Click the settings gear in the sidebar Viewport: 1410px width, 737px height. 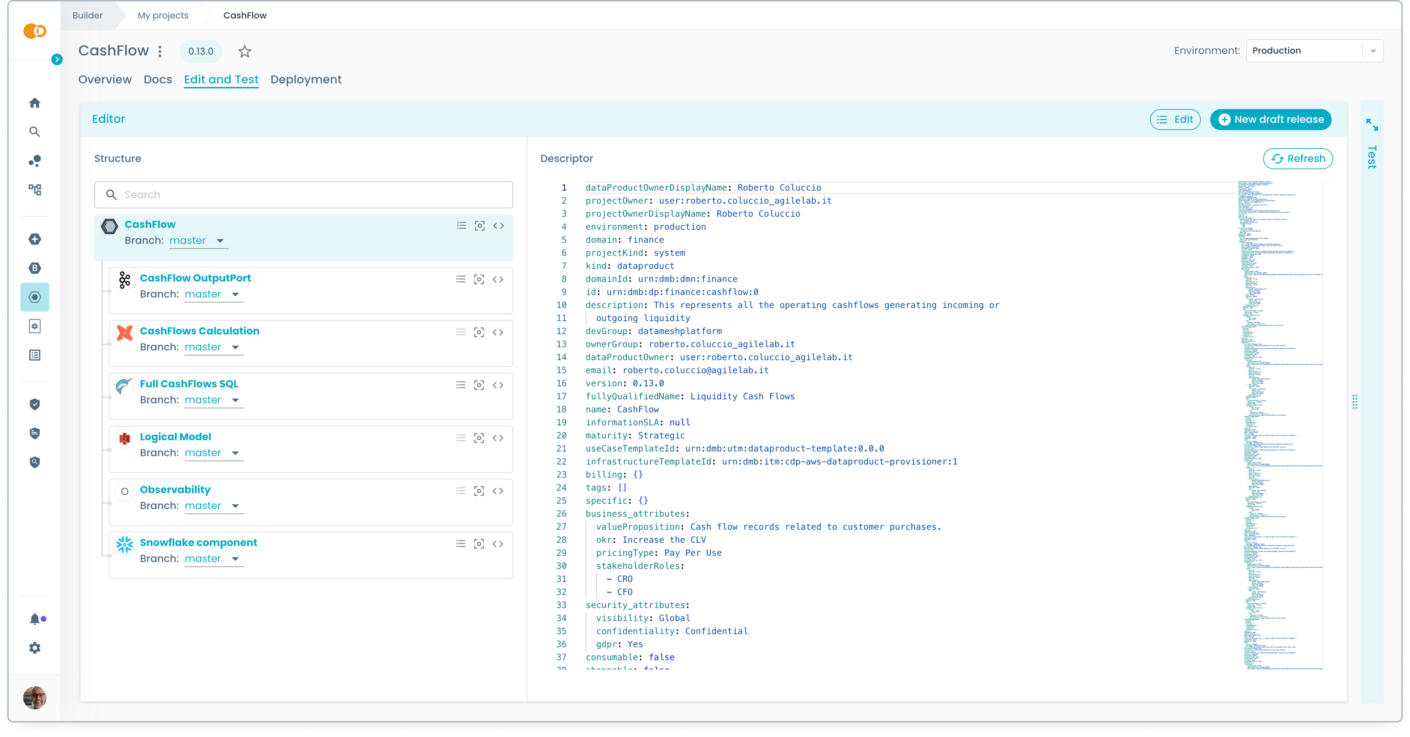point(34,648)
